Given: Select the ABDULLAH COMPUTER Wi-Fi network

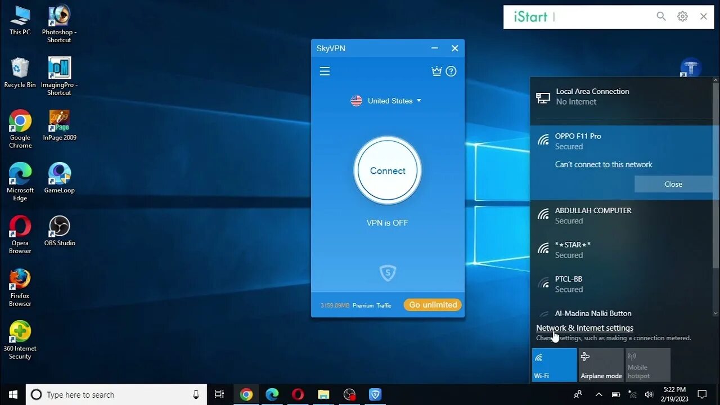Looking at the screenshot, I should pos(622,215).
